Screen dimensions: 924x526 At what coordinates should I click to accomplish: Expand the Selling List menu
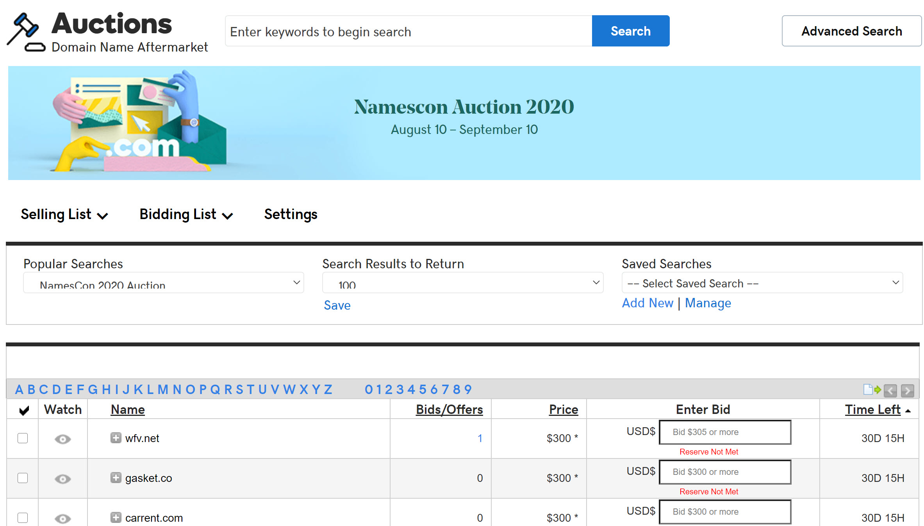click(64, 214)
